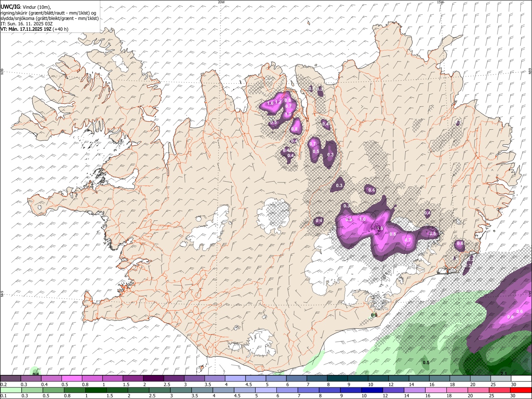Click the 'Vindur (10m)' label
The height and width of the screenshot is (399, 532).
tap(37, 7)
